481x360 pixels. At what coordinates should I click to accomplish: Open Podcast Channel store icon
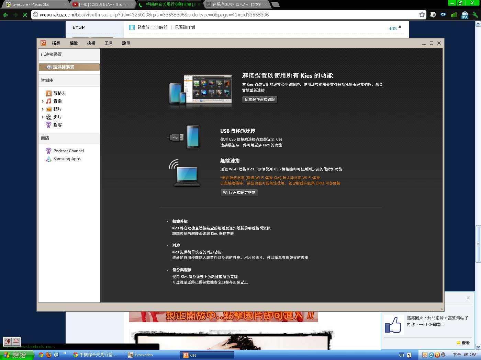click(48, 151)
